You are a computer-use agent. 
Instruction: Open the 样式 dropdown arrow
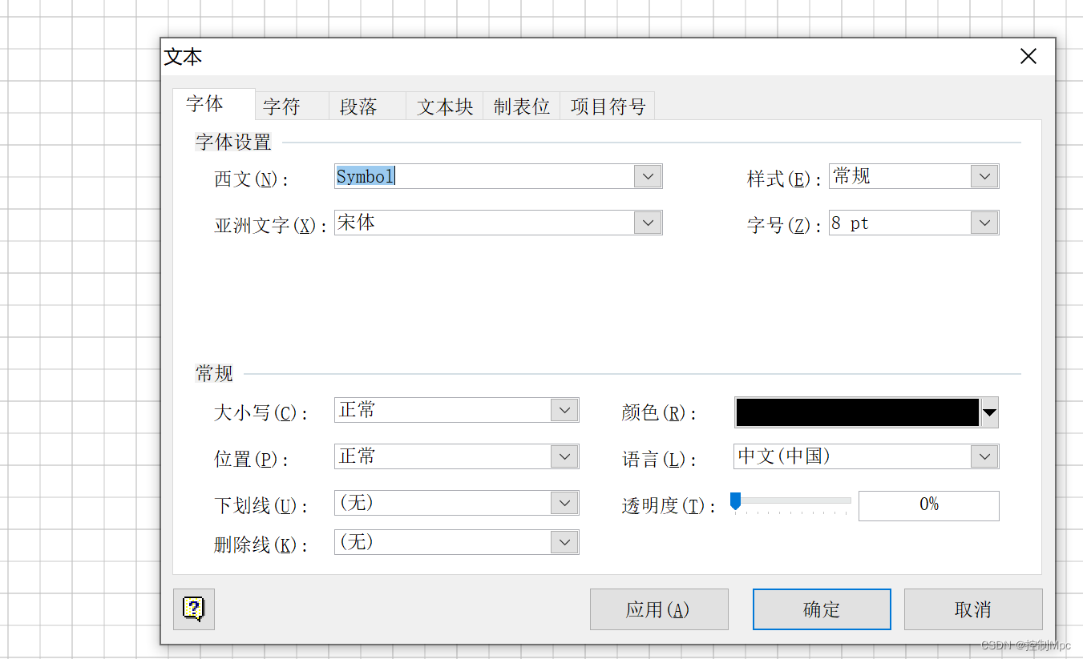[984, 176]
